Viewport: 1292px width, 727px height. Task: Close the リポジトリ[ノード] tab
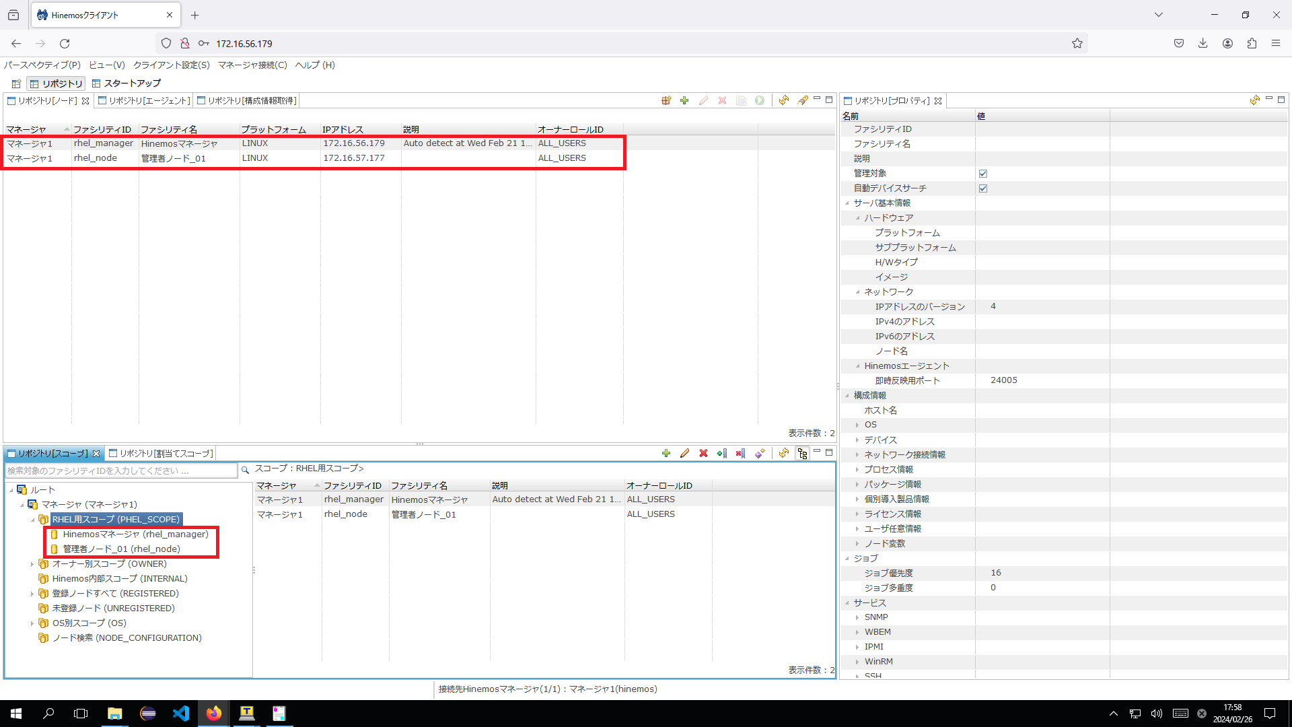(x=85, y=101)
